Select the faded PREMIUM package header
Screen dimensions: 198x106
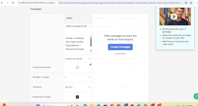pyautogui.click(x=128, y=18)
